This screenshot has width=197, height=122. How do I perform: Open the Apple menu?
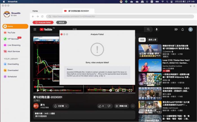point(4,2)
